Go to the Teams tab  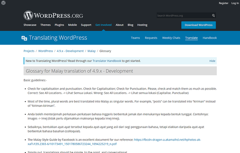click(x=135, y=38)
